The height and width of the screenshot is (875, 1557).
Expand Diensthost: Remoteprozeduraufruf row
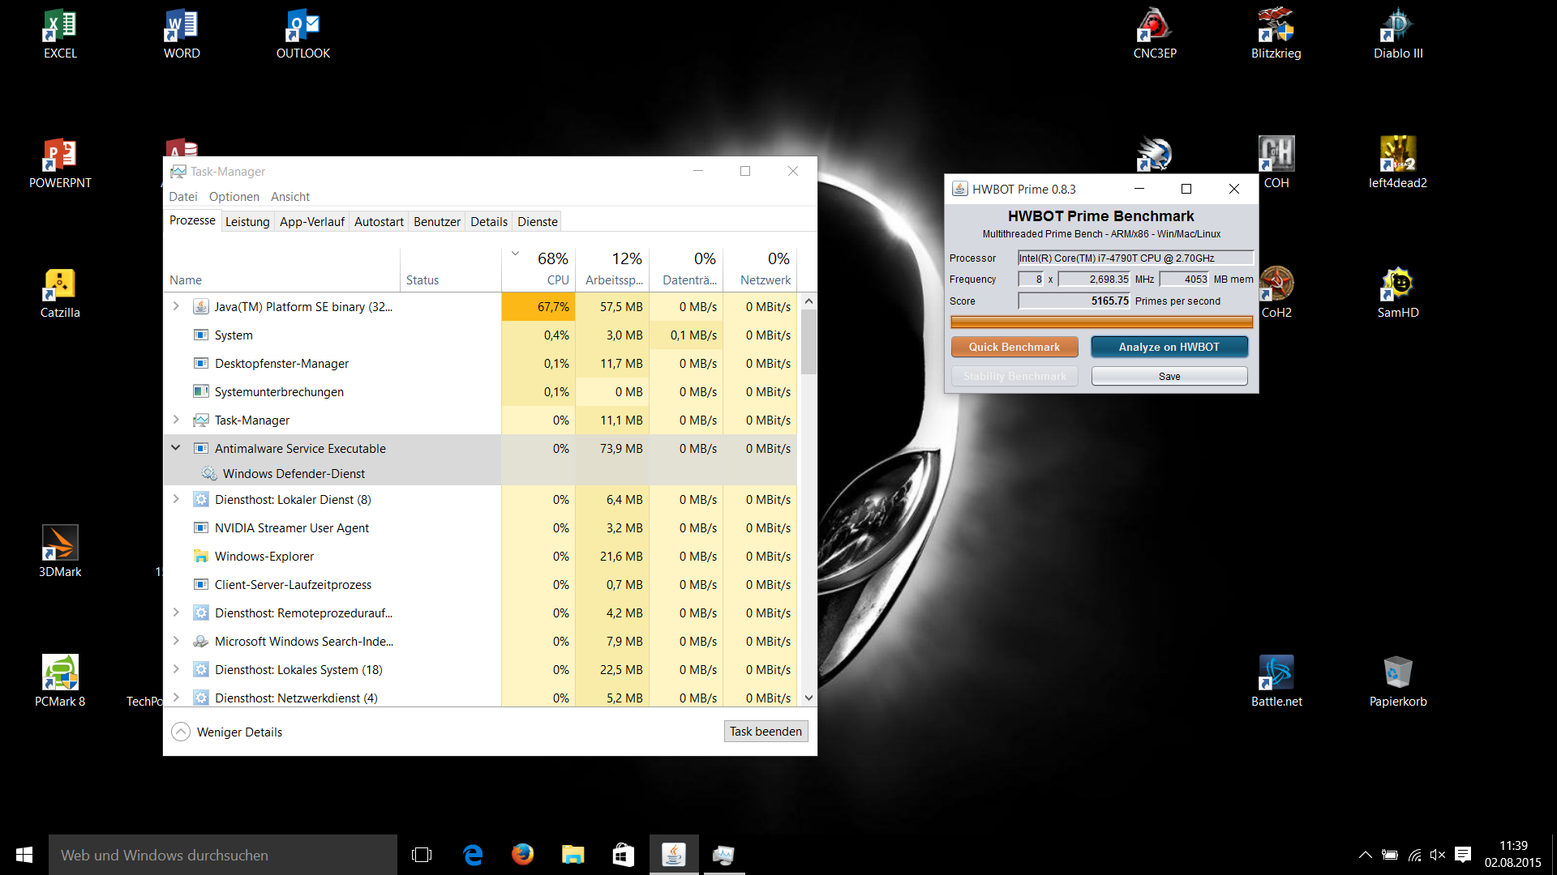[x=176, y=612]
